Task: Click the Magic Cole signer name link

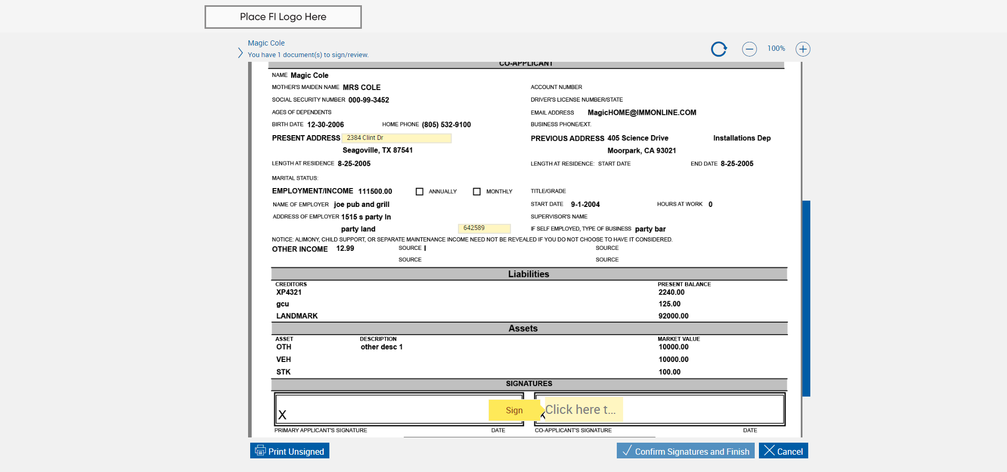Action: pyautogui.click(x=266, y=43)
